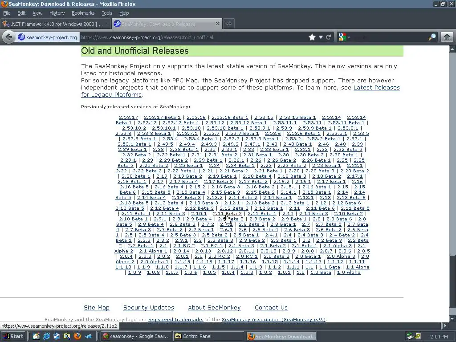The image size is (456, 342).
Task: Open the History menu
Action: pyautogui.click(x=57, y=13)
